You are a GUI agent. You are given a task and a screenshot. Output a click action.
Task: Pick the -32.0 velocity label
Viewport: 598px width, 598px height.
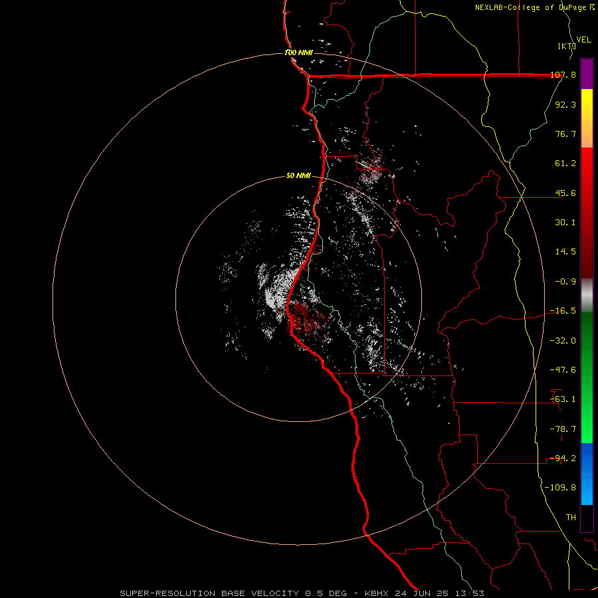(x=563, y=341)
